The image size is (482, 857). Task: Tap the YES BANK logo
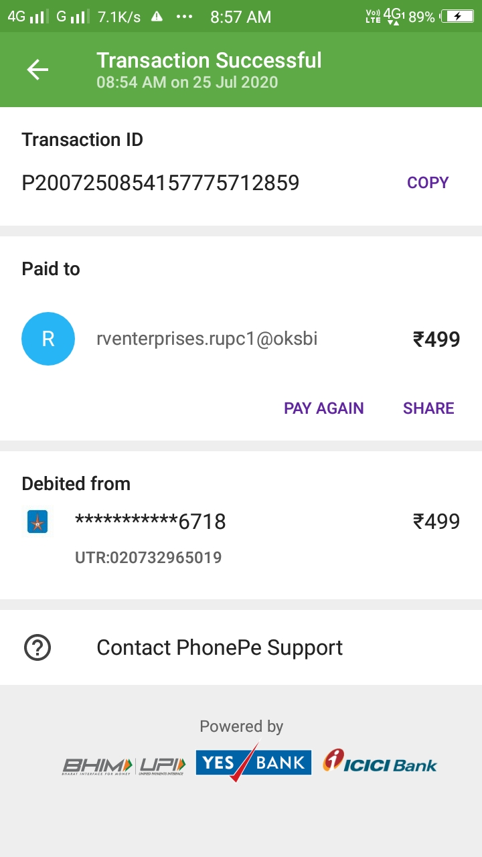click(x=253, y=763)
